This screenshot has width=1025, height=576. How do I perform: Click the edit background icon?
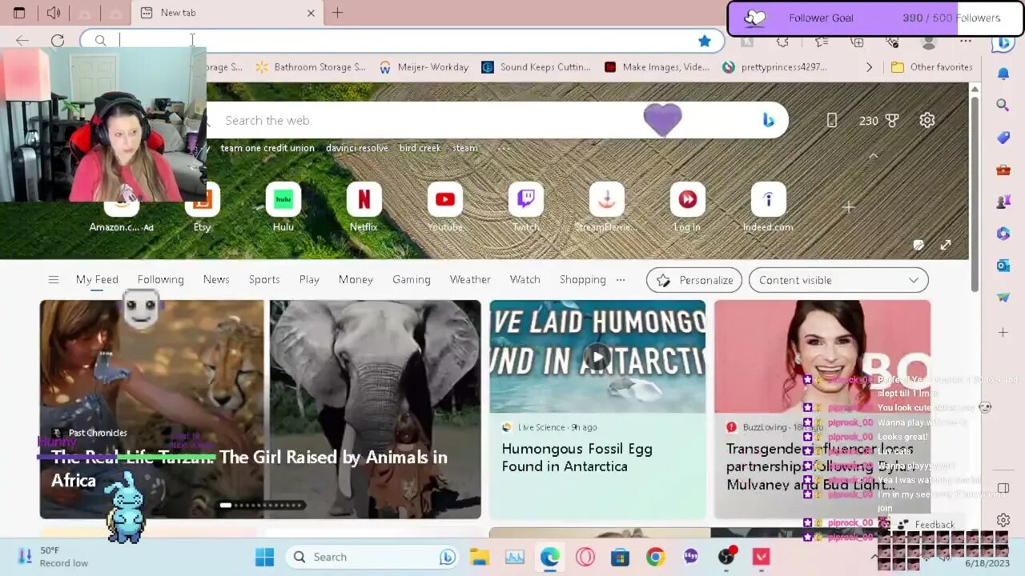(x=918, y=245)
